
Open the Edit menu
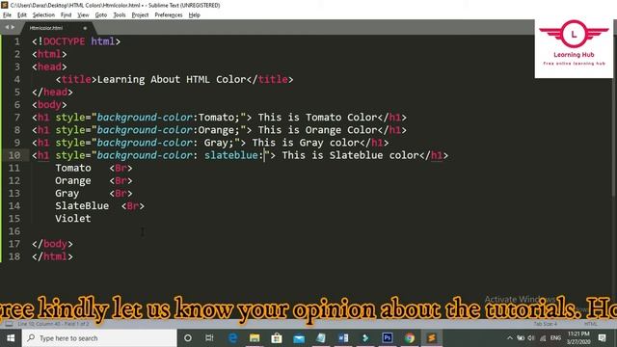pyautogui.click(x=21, y=15)
